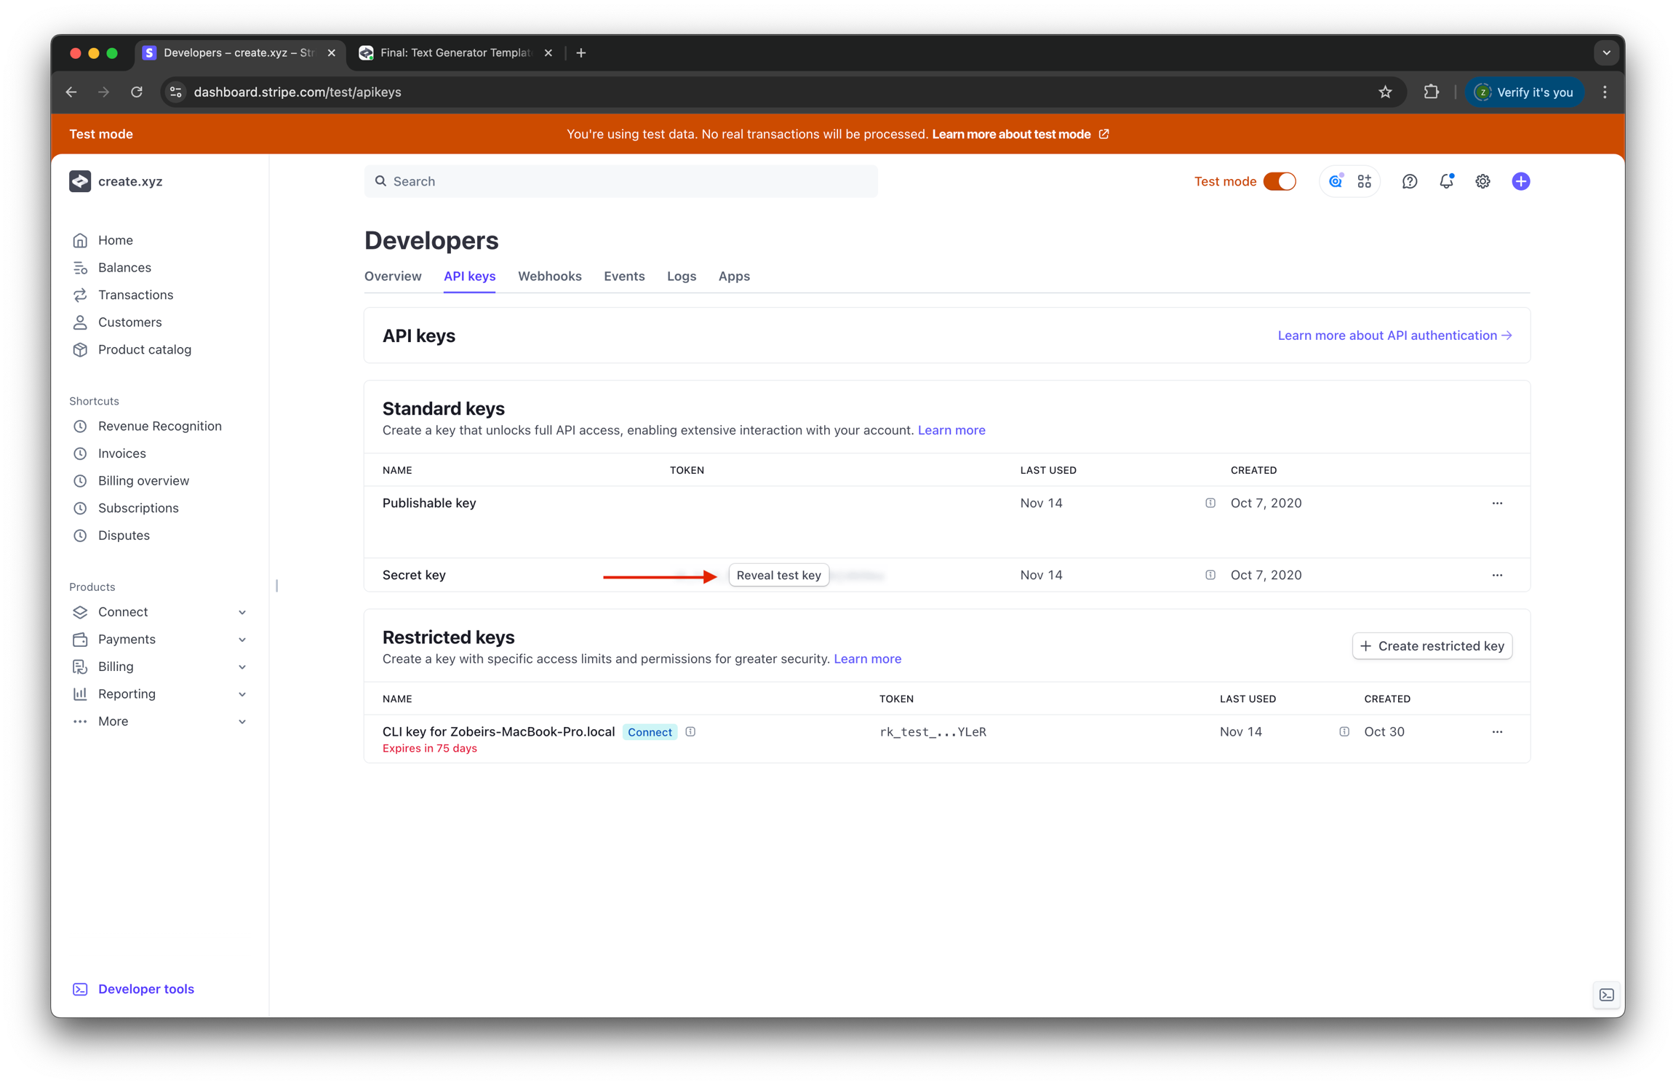
Task: Open the settings gear icon
Action: pyautogui.click(x=1483, y=182)
